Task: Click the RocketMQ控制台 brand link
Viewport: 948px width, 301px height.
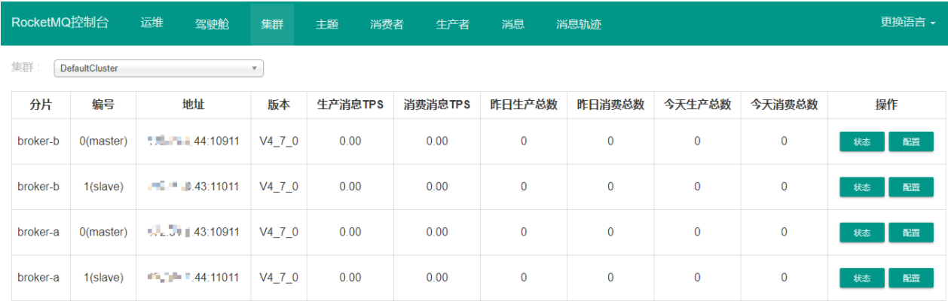Action: click(60, 23)
